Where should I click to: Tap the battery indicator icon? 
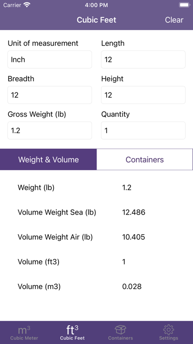[x=184, y=5]
